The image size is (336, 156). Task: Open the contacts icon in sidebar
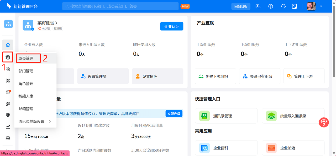point(8,57)
